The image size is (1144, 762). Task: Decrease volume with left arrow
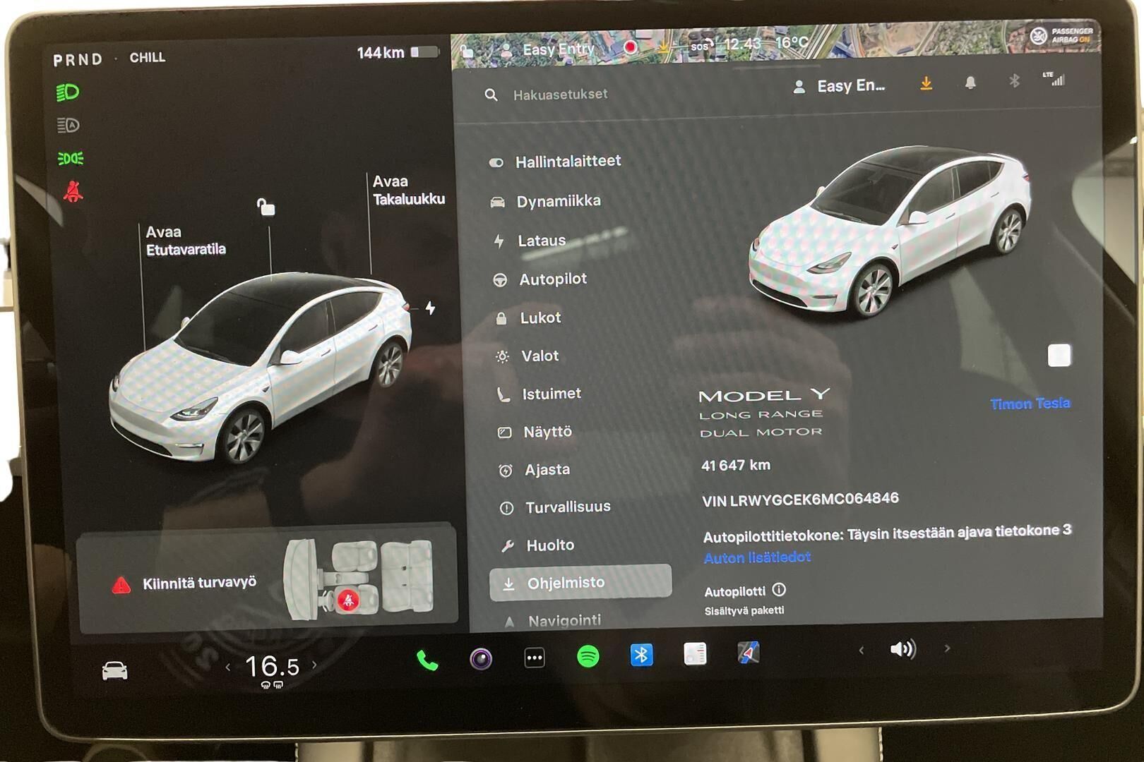coord(861,650)
